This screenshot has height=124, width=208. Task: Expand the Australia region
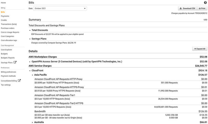[x=32, y=122]
